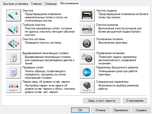
Task: Click Уменьшение шума при работе принтера description
Action: (x=118, y=73)
